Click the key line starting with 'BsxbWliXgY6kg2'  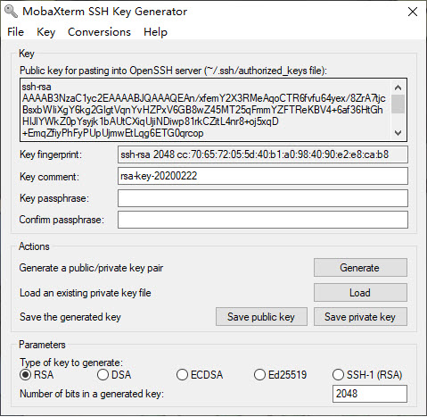tap(202, 110)
